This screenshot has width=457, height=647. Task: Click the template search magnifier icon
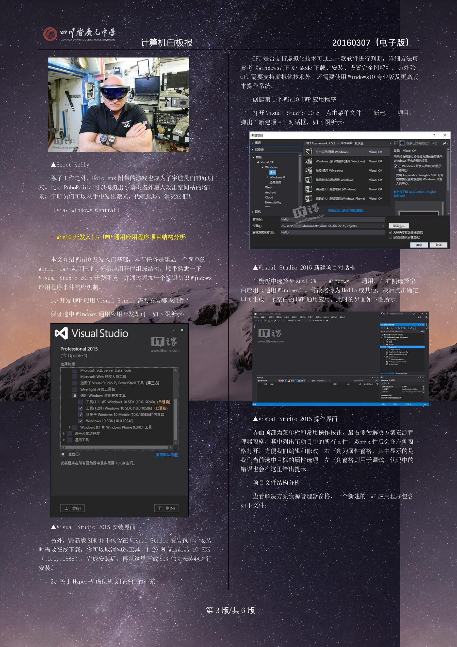coord(444,143)
